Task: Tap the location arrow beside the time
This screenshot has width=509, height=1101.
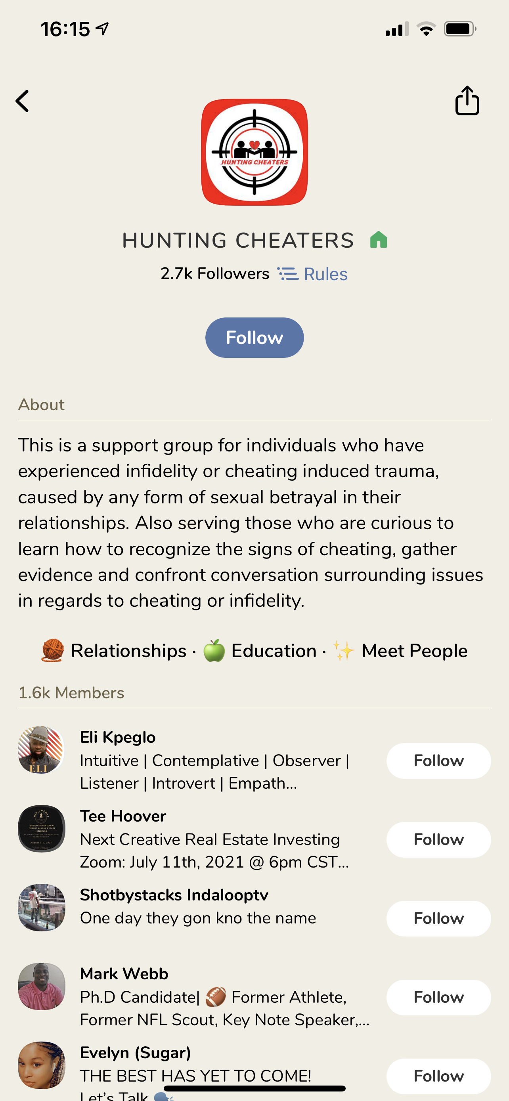Action: tap(102, 29)
